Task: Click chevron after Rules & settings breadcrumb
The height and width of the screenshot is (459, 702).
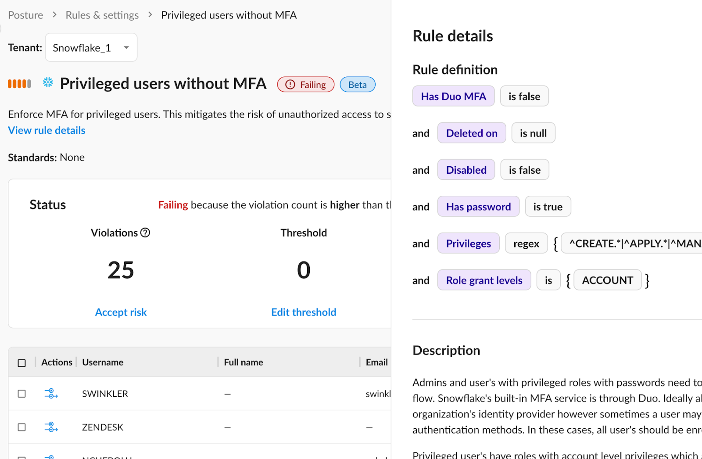Action: pyautogui.click(x=150, y=15)
